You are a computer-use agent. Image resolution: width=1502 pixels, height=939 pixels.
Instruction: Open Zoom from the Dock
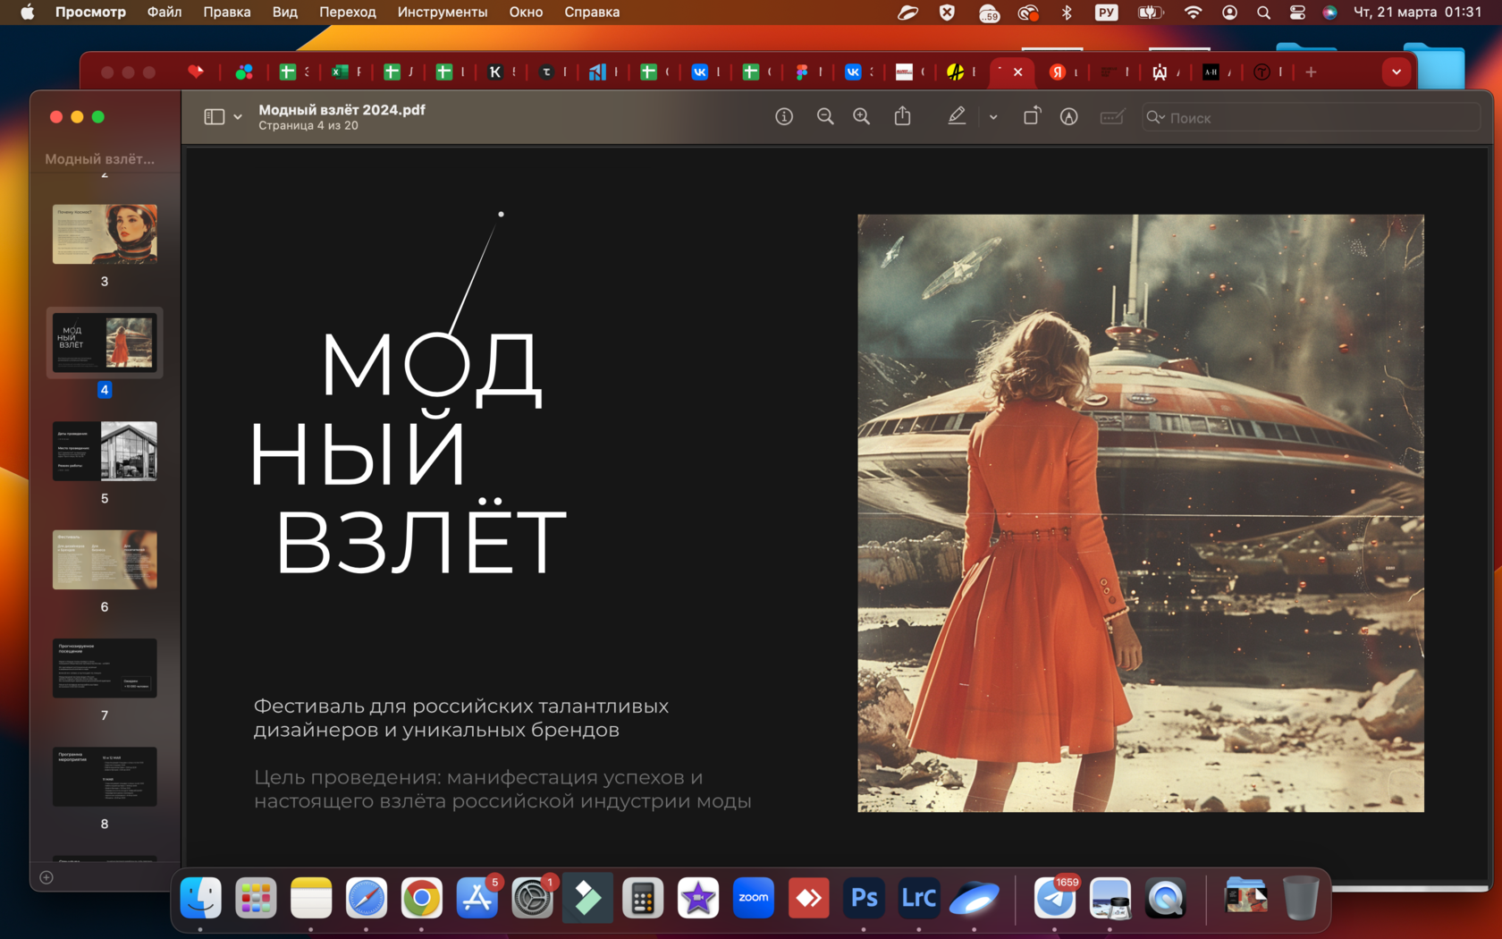[754, 898]
